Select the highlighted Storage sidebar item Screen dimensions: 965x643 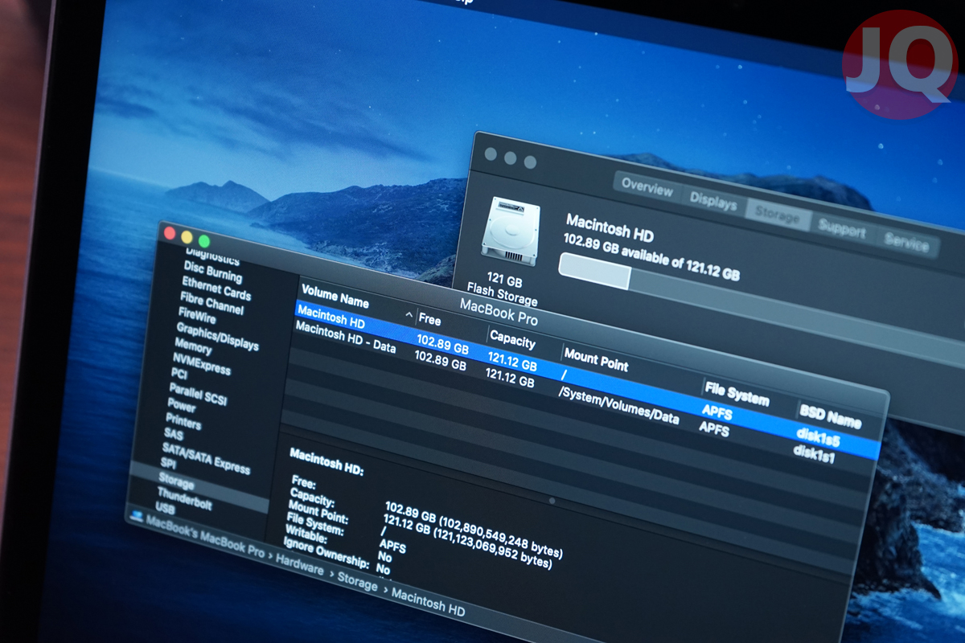point(199,487)
